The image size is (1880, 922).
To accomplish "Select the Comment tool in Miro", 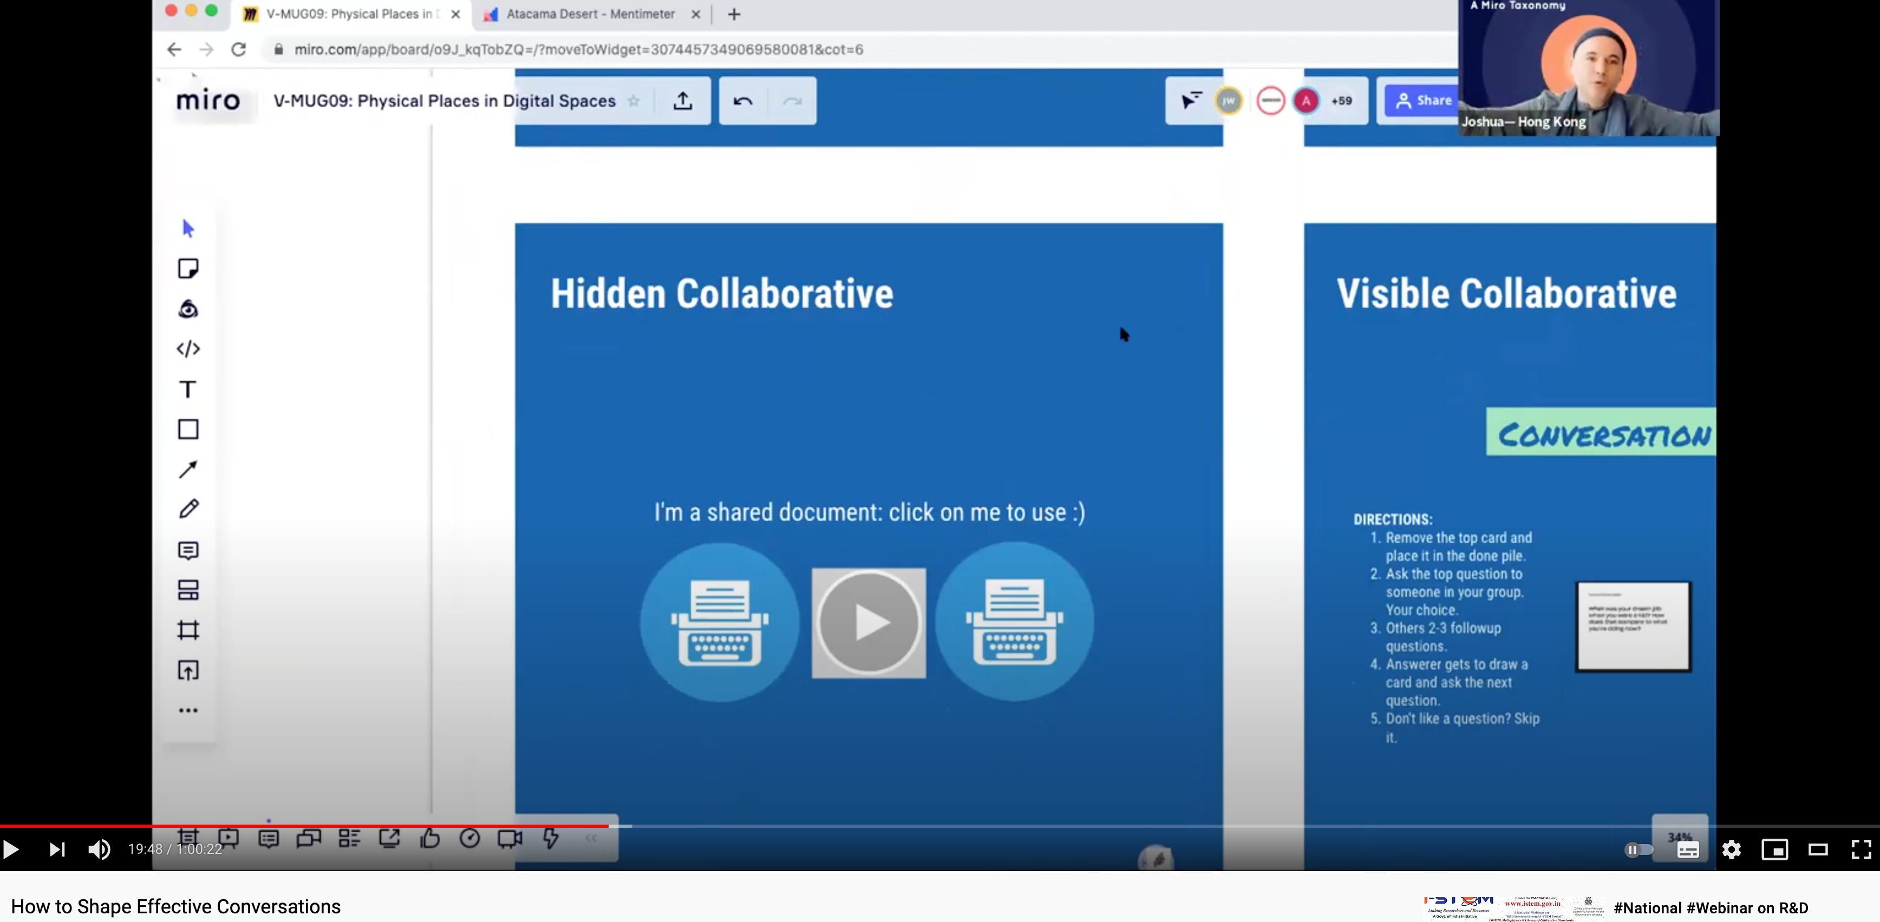I will pyautogui.click(x=188, y=550).
